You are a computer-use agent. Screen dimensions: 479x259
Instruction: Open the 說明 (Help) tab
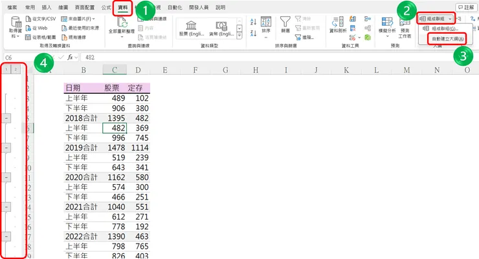coord(220,7)
